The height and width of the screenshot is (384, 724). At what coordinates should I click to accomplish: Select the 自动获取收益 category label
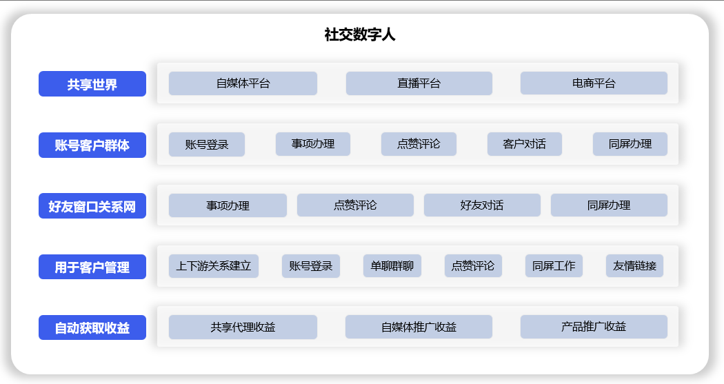92,327
